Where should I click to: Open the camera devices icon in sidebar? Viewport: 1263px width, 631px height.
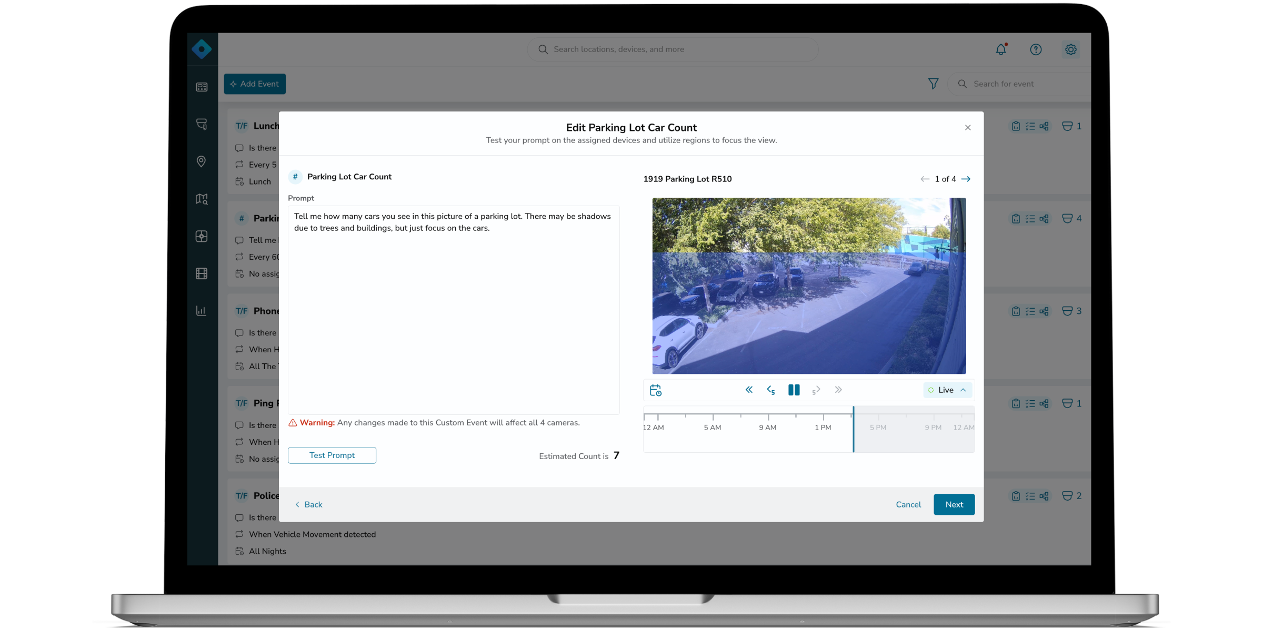[202, 124]
